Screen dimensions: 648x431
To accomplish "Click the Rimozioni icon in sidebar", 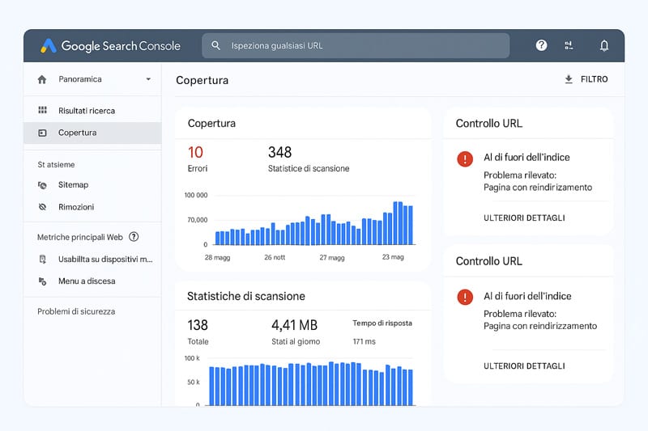I will coord(42,207).
